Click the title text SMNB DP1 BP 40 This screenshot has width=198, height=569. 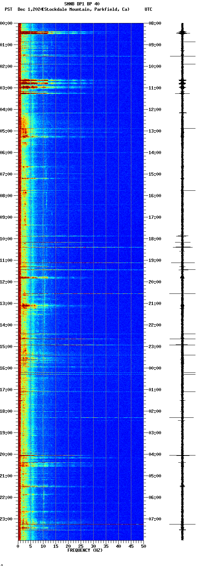[82, 4]
